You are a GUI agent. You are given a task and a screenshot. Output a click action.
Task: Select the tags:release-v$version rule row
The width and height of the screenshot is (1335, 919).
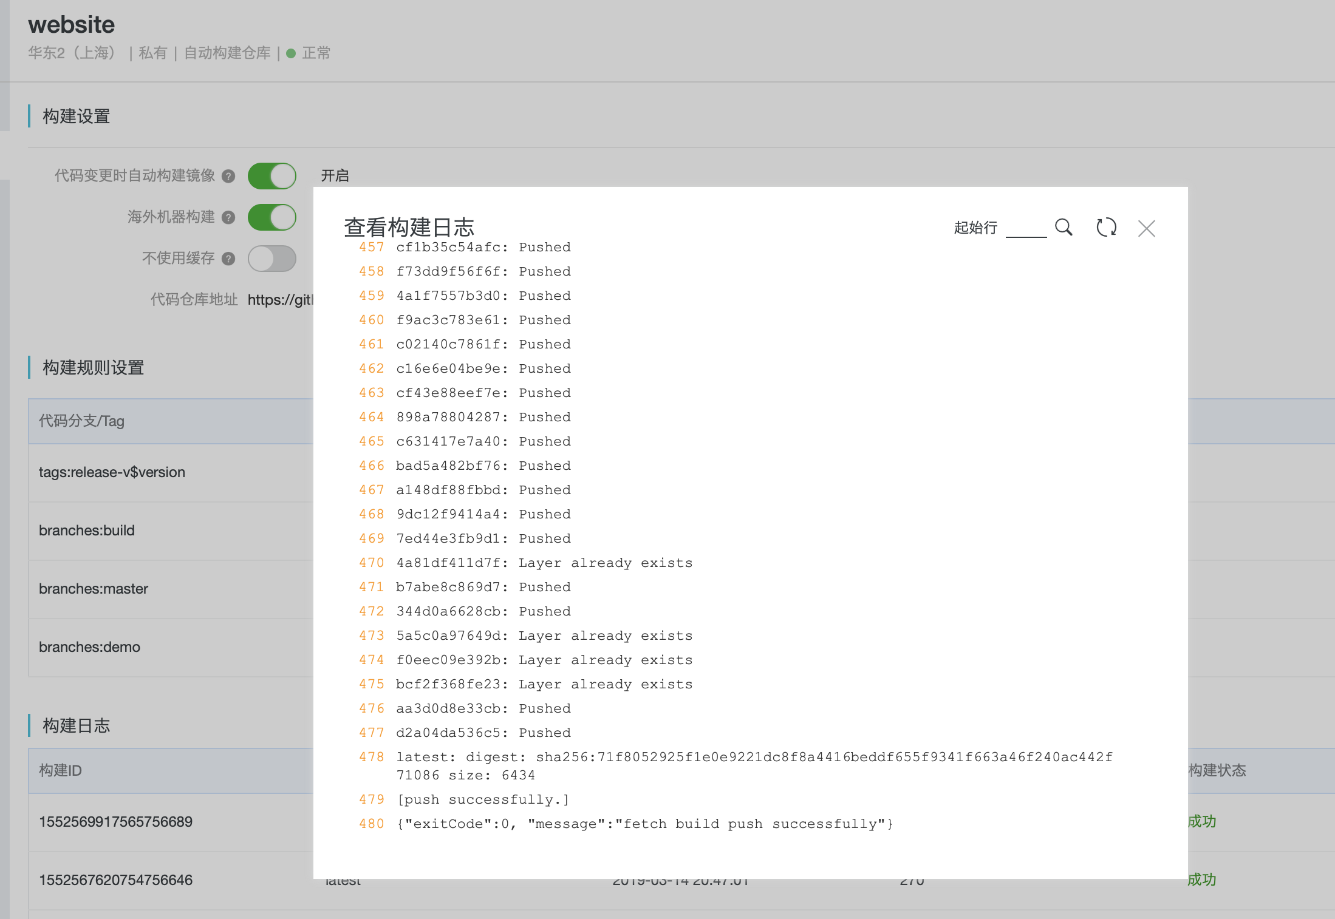171,473
